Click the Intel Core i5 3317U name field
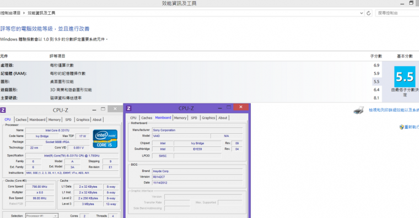This screenshot has width=419, height=218. click(57, 130)
